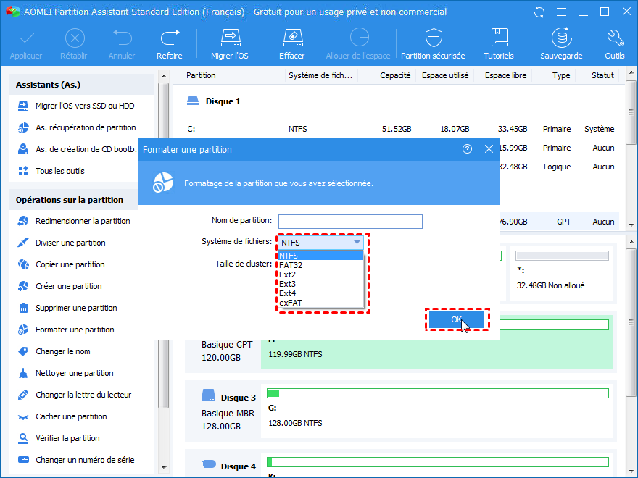638x478 pixels.
Task: Click the Refaire redo icon
Action: (169, 44)
